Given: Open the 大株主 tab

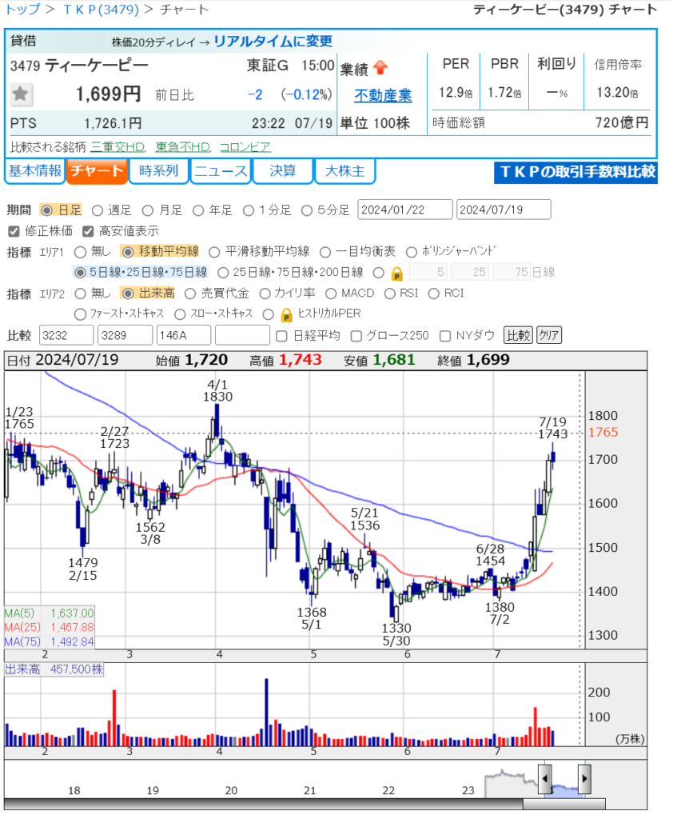Looking at the screenshot, I should tap(344, 171).
